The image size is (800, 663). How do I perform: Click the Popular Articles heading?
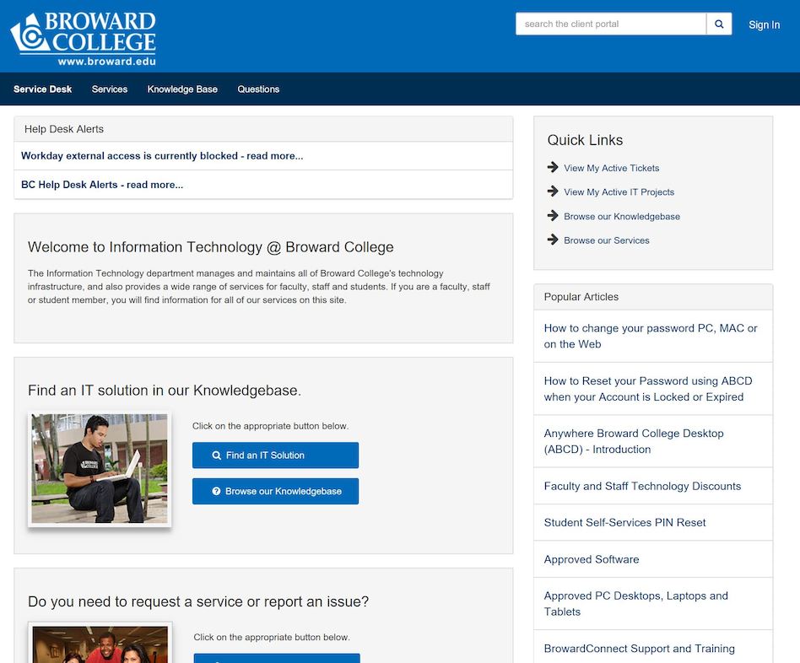(x=581, y=297)
